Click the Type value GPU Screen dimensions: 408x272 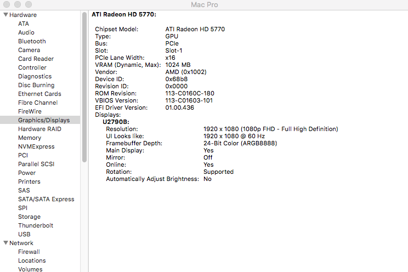click(172, 36)
